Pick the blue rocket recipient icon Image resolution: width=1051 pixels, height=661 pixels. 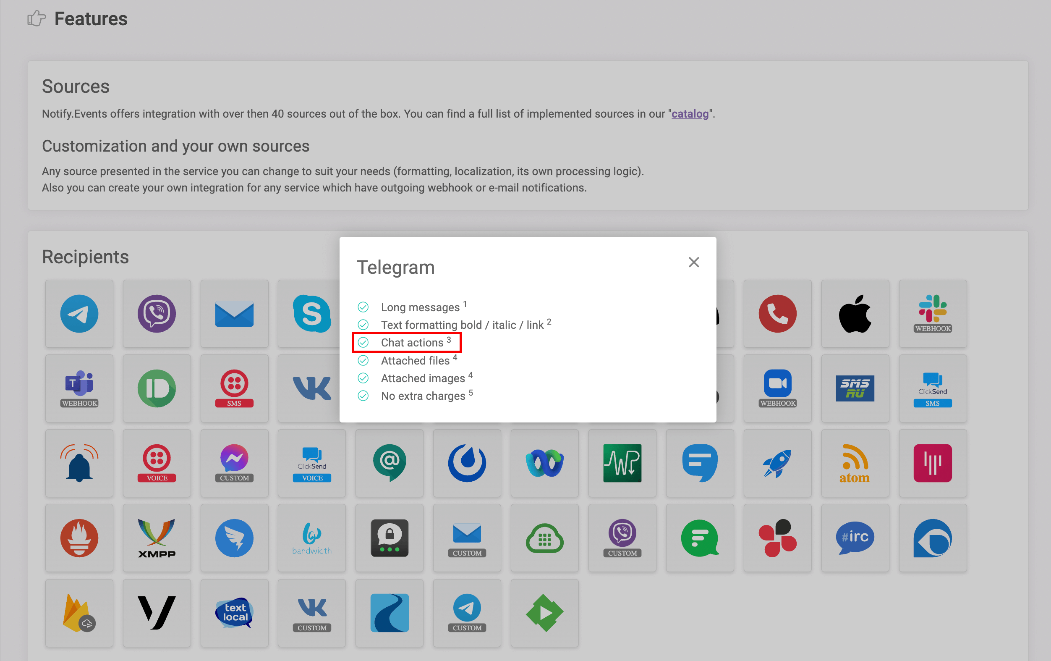(777, 463)
